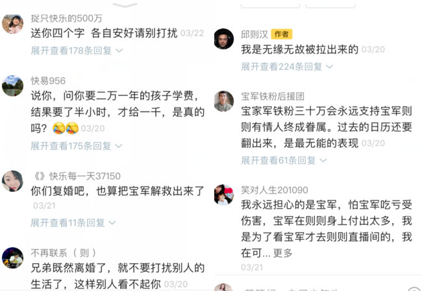Open avatar of user 快易956
Image resolution: width=422 pixels, height=291 pixels.
tap(12, 86)
